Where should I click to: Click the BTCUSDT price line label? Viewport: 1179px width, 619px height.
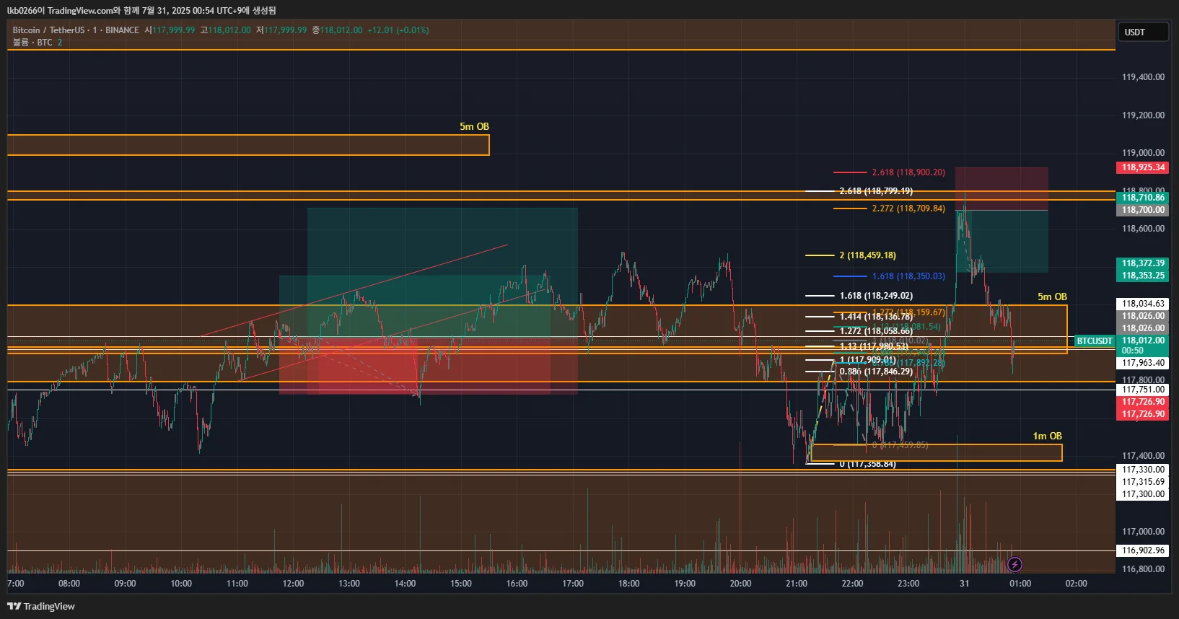(1095, 341)
